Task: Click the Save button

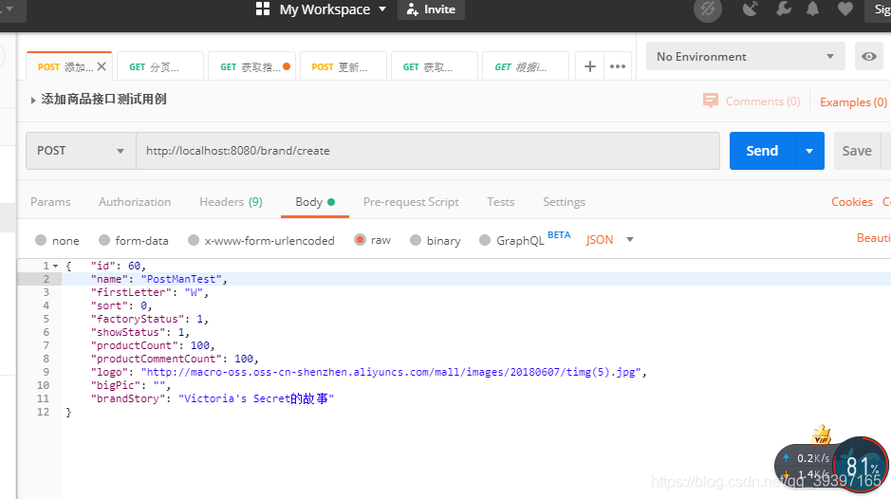Action: (857, 151)
